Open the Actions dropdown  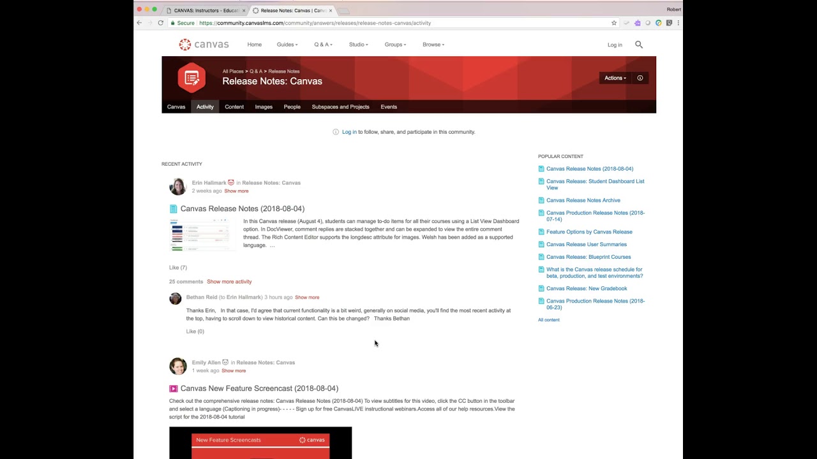615,78
